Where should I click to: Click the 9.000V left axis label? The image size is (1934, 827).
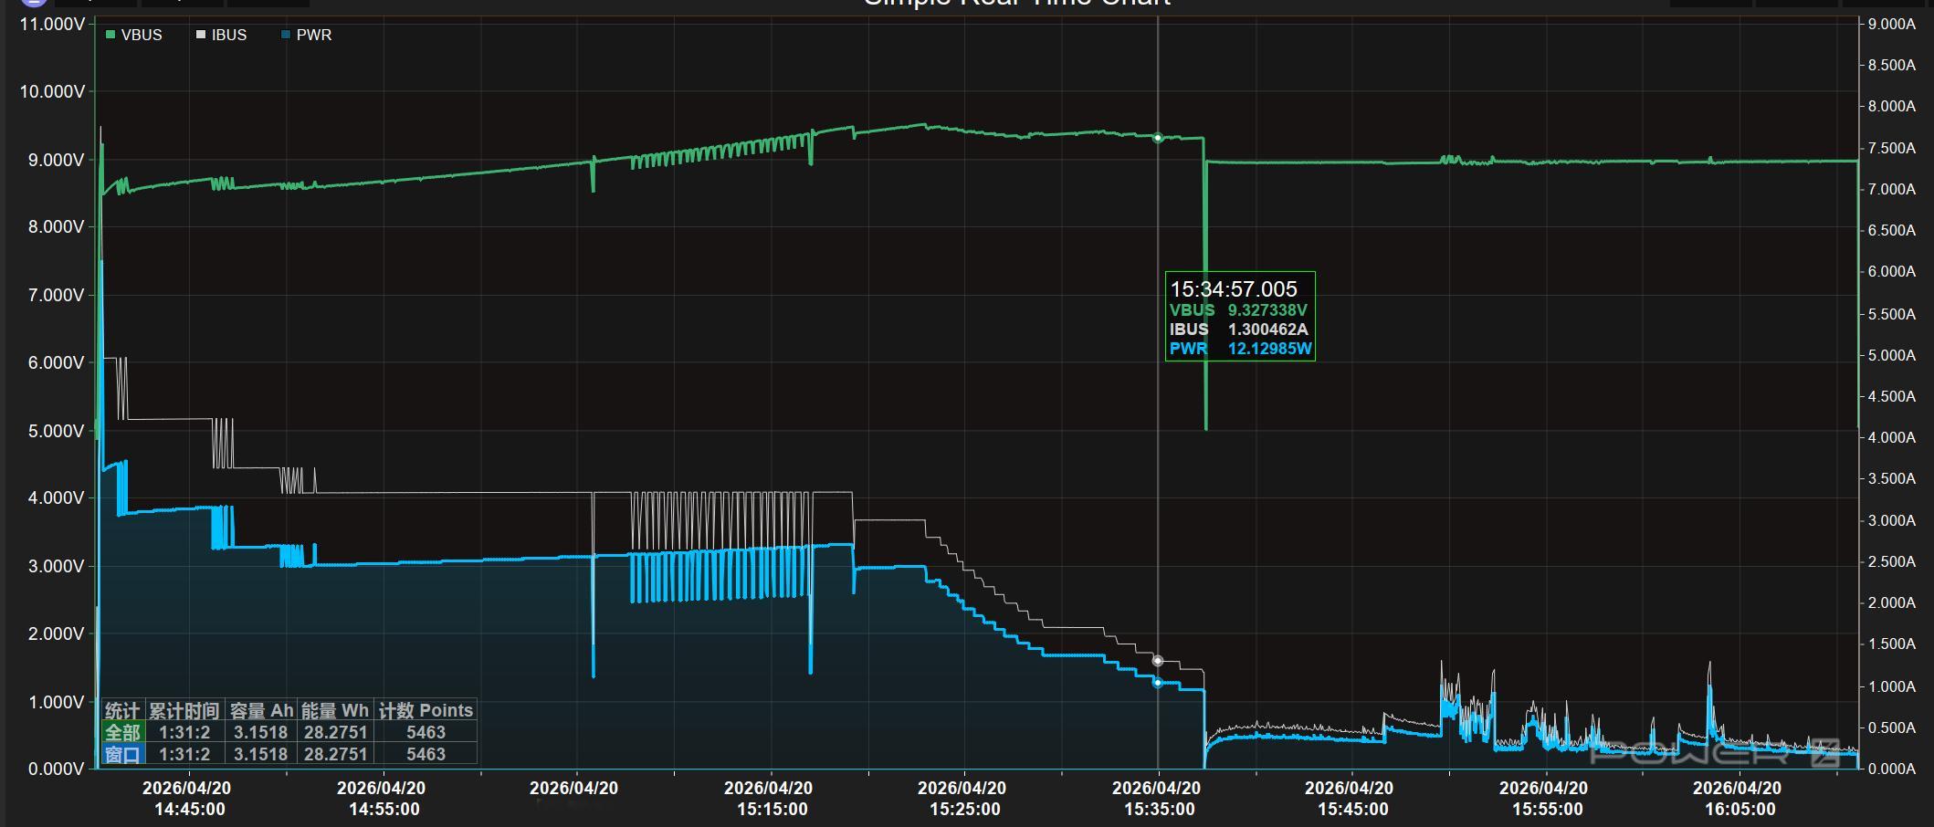click(x=51, y=160)
